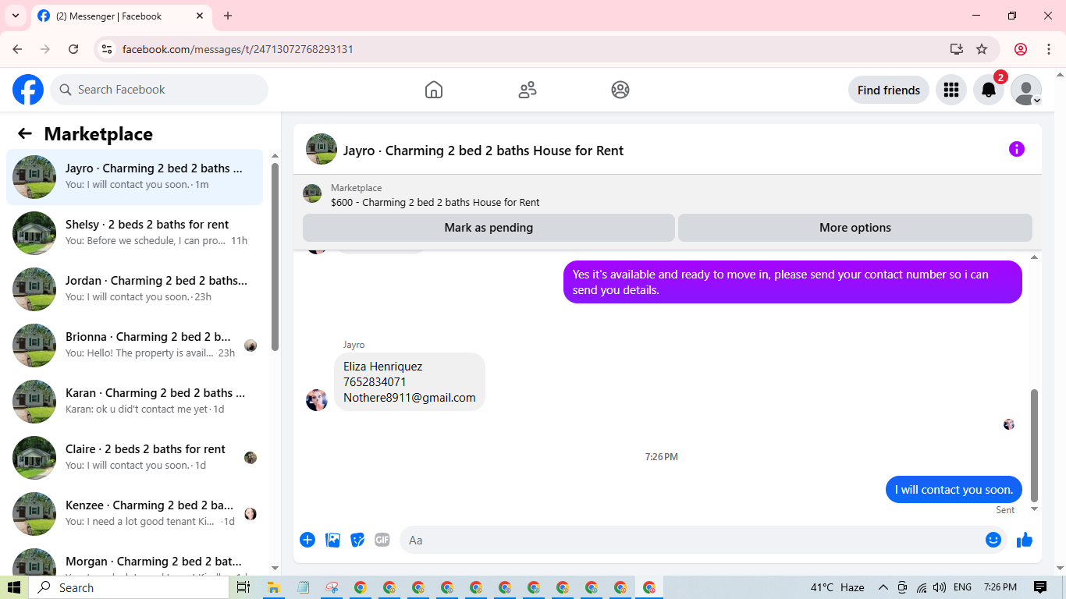The width and height of the screenshot is (1066, 599).
Task: Bookmark this page with the star icon
Action: (982, 49)
